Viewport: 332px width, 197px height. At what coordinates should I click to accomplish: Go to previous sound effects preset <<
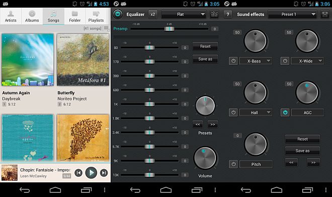coord(291,163)
